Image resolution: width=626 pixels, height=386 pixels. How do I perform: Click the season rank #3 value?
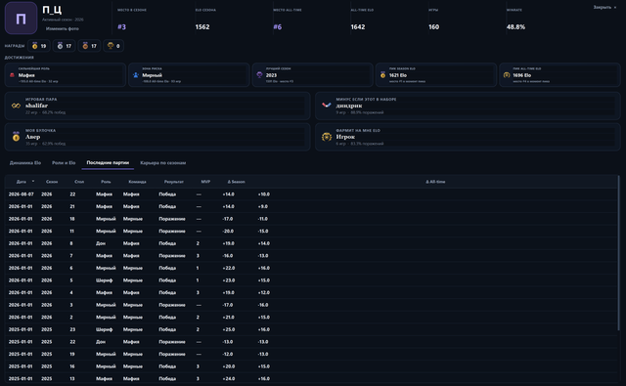[x=121, y=26]
